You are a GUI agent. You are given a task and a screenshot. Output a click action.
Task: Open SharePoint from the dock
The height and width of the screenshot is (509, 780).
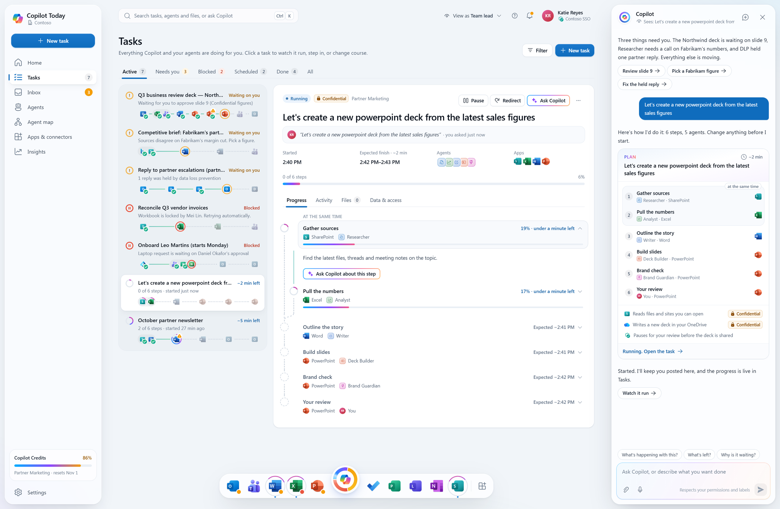pos(457,486)
